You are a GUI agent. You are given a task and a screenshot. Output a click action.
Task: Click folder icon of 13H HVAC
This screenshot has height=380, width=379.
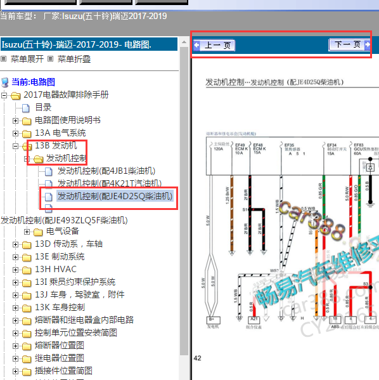[27, 270]
